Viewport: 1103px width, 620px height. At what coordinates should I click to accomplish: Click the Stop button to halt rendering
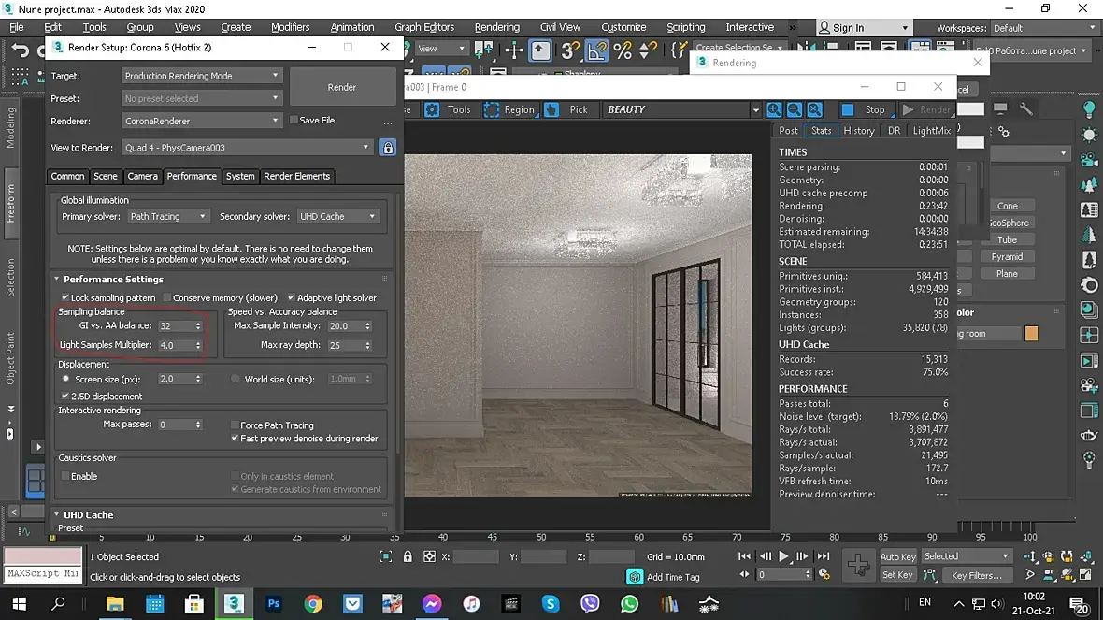pos(865,109)
